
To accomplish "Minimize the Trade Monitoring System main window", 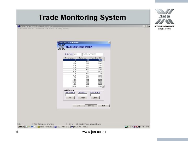I will [x=144, y=26].
